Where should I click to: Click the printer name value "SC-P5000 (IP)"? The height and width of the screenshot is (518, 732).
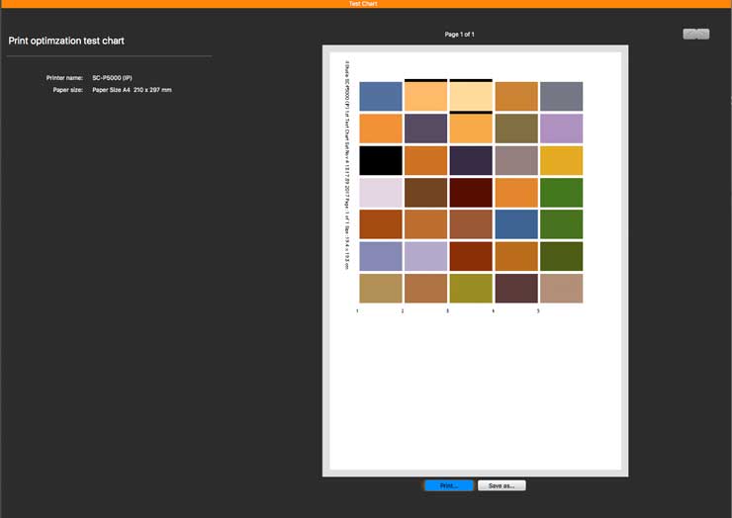112,78
